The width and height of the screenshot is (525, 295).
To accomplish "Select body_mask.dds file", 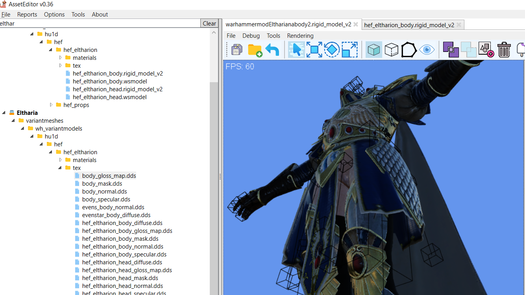I will click(x=102, y=183).
